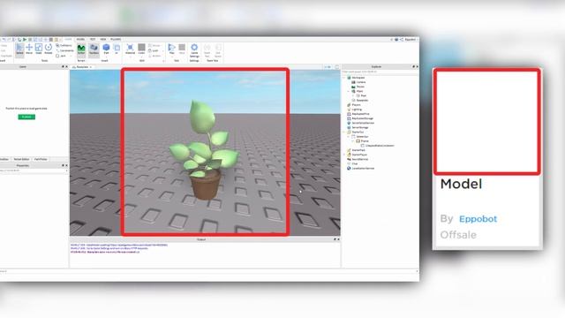Close the Output panel
The image size is (565, 318).
[x=338, y=239]
